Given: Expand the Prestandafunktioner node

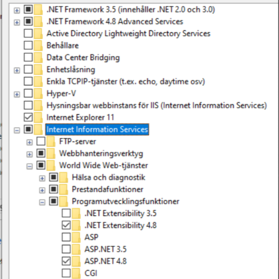Looking at the screenshot, I should pyautogui.click(x=42, y=190).
